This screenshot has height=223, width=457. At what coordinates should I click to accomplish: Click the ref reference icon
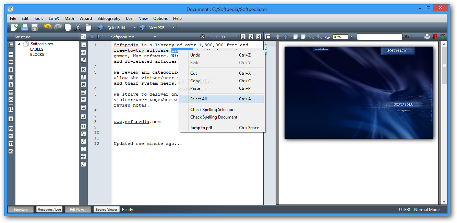[x=83, y=52]
